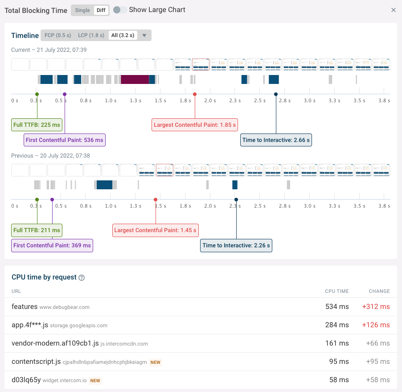The image size is (402, 392).
Task: Click the Largest Contentful Paint 1.85 s marker
Action: coord(194,125)
